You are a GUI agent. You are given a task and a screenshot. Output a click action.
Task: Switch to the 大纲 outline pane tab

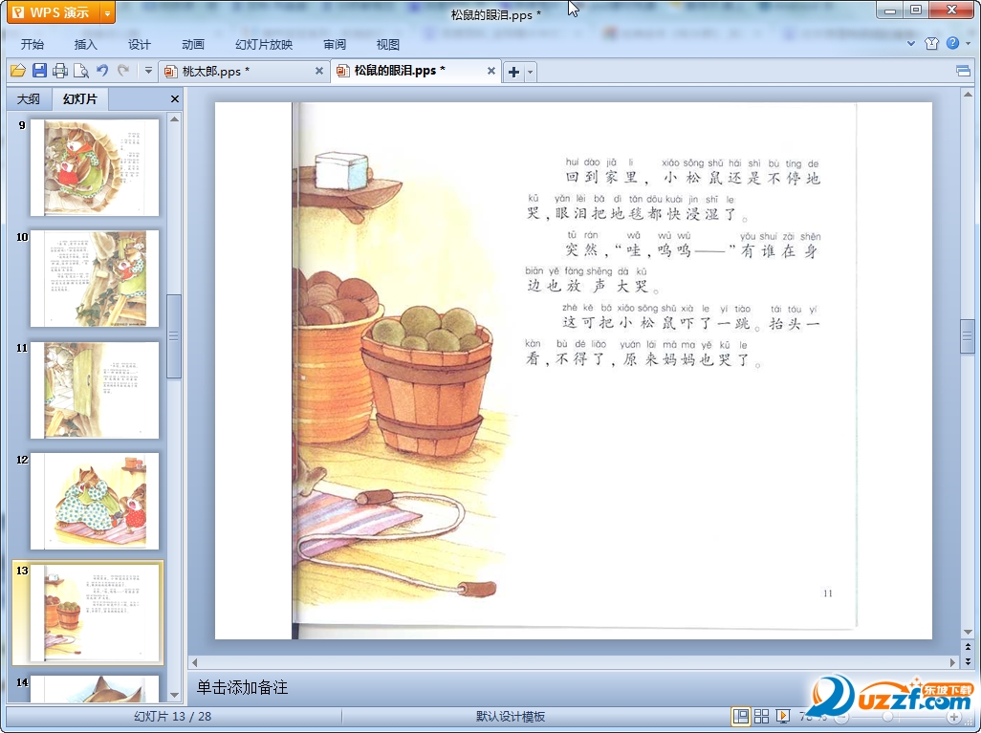(28, 98)
